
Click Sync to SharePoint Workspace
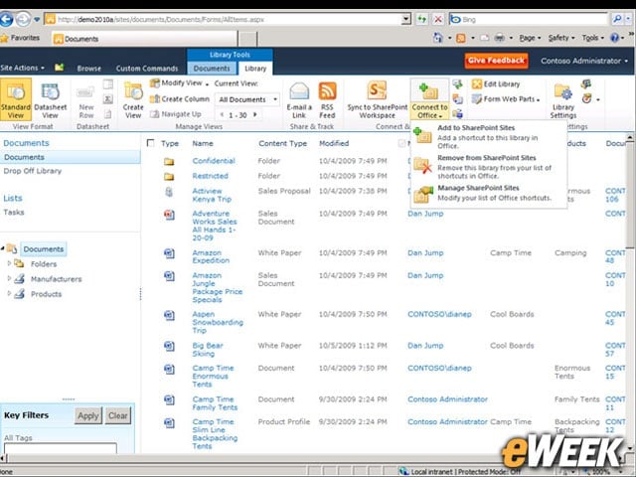tap(378, 100)
